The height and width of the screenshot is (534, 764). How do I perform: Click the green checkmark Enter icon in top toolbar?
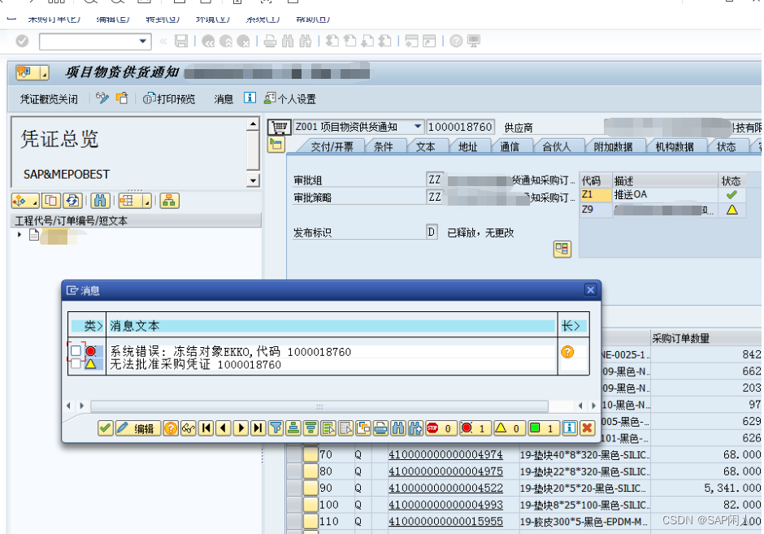click(22, 41)
